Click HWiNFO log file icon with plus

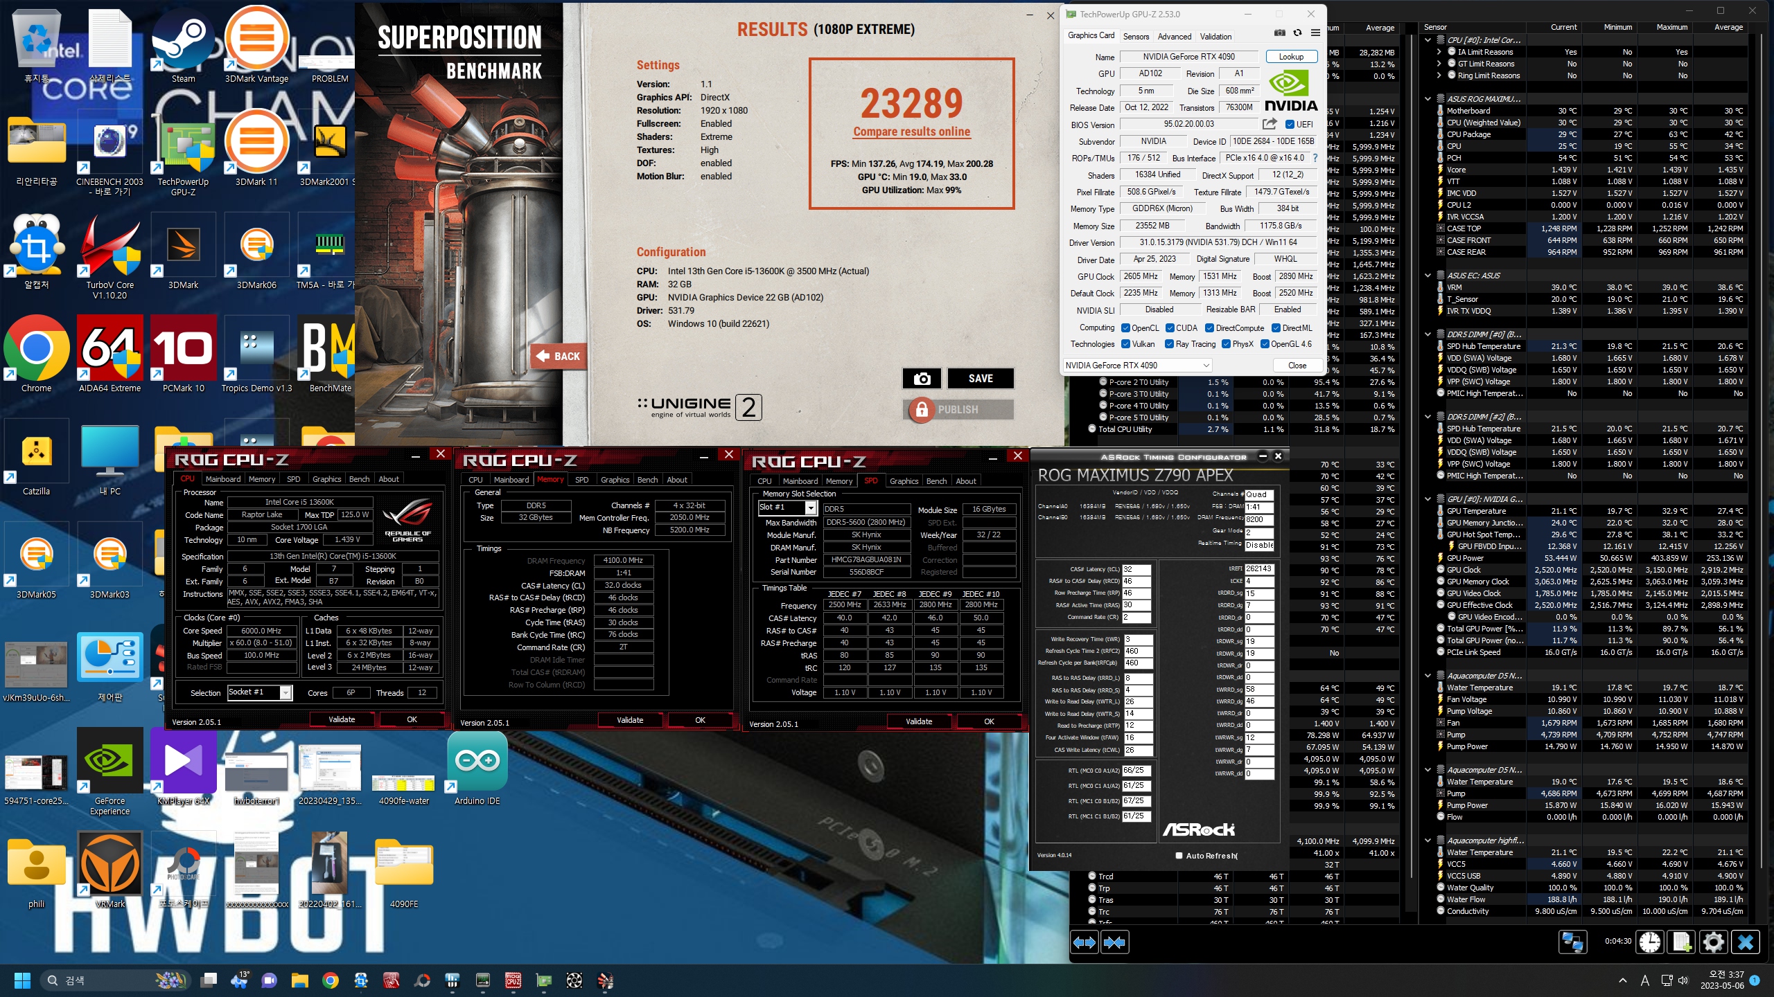1681,942
